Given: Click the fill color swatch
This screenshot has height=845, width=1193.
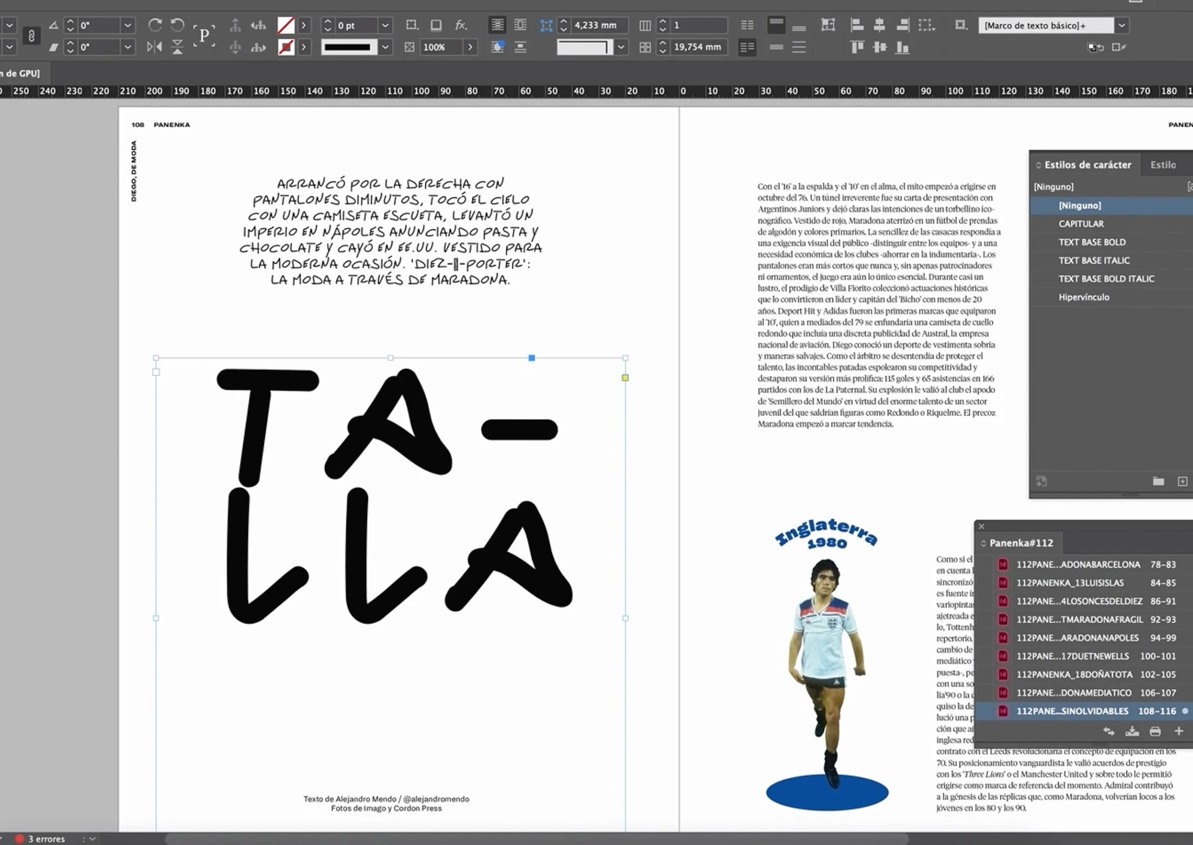Looking at the screenshot, I should click(286, 25).
